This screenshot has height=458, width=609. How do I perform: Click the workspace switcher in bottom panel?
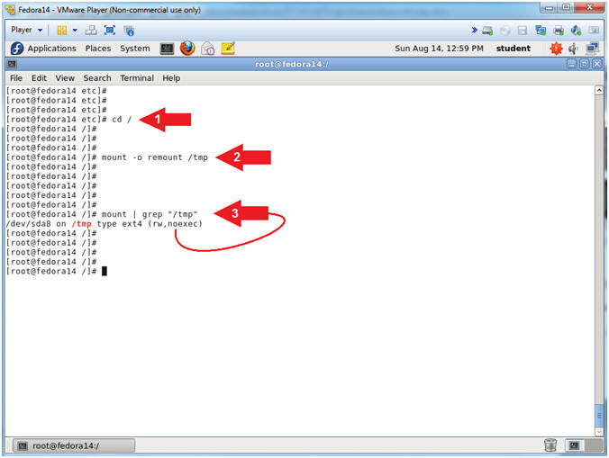tap(584, 445)
